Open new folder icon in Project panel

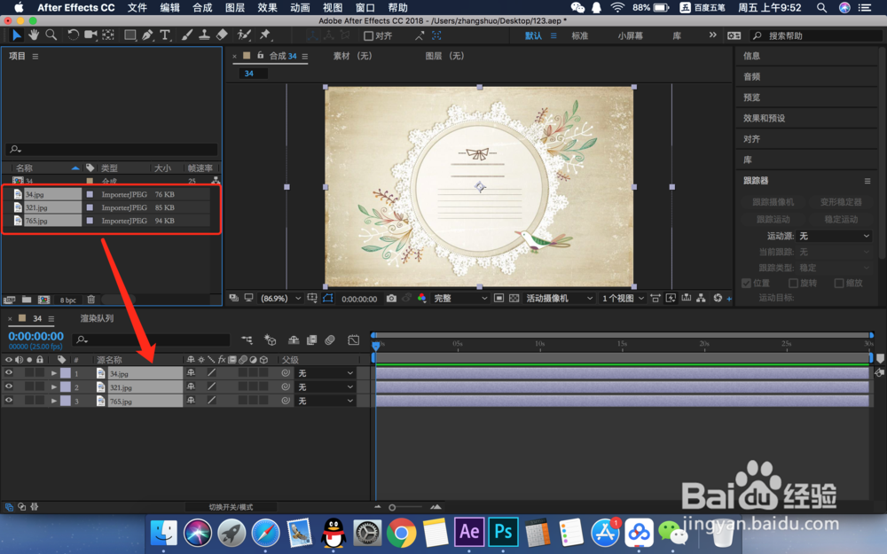[27, 300]
